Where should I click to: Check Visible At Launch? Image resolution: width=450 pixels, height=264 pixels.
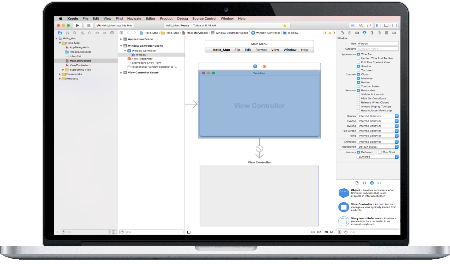[x=358, y=95]
